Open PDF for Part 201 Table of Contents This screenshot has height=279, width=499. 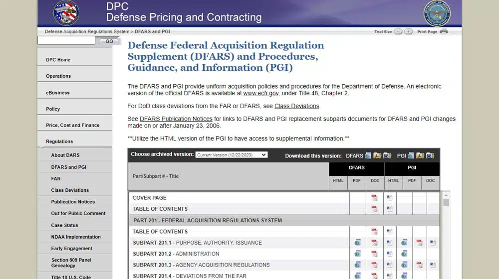(374, 232)
